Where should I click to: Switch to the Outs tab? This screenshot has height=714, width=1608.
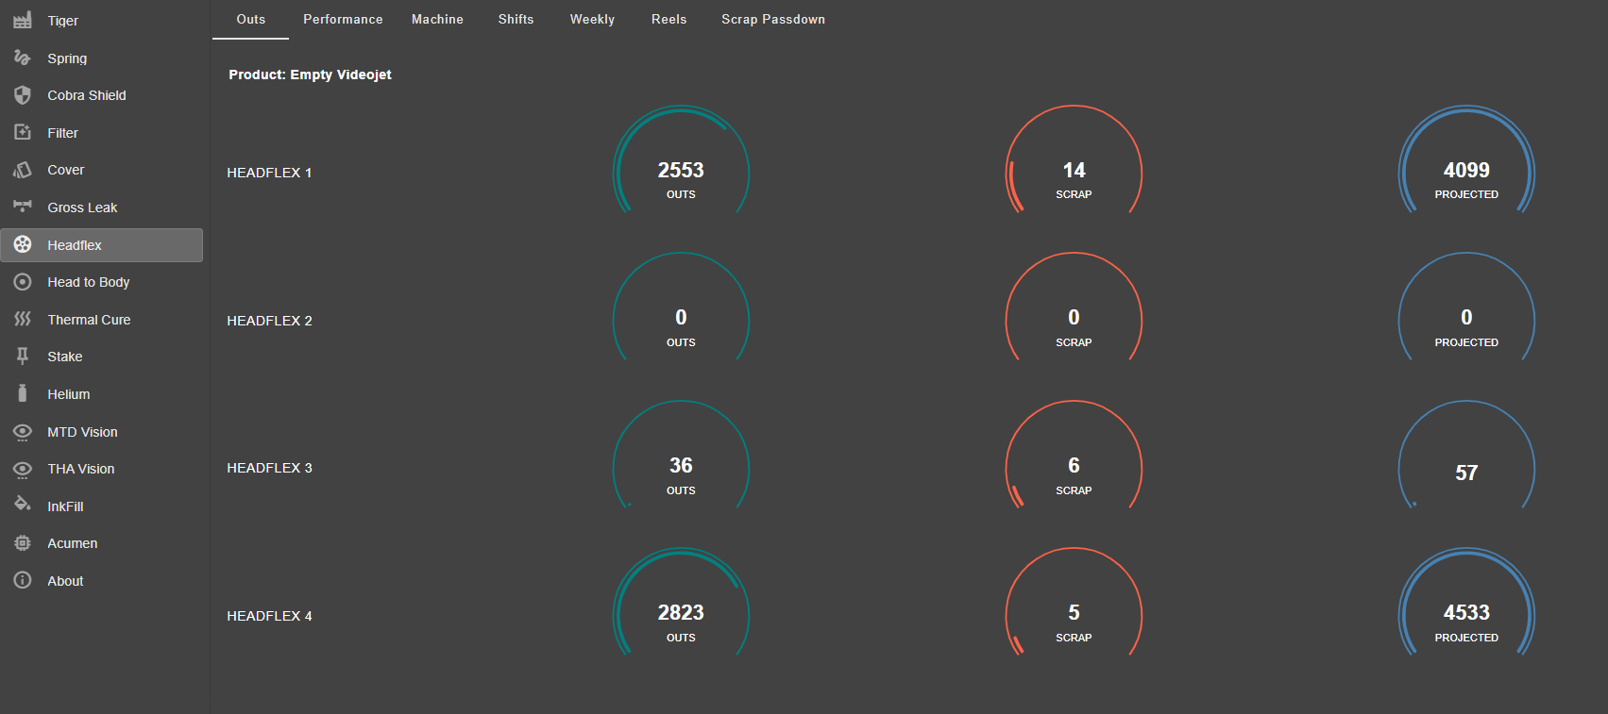[250, 19]
